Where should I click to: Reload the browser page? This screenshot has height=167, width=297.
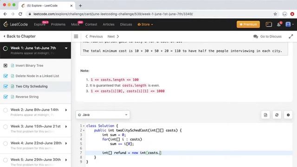[20, 14]
